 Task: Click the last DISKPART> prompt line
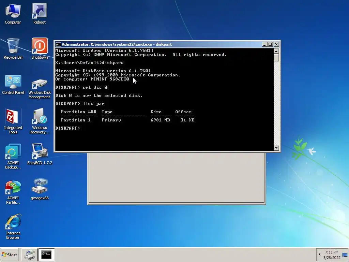tap(68, 128)
